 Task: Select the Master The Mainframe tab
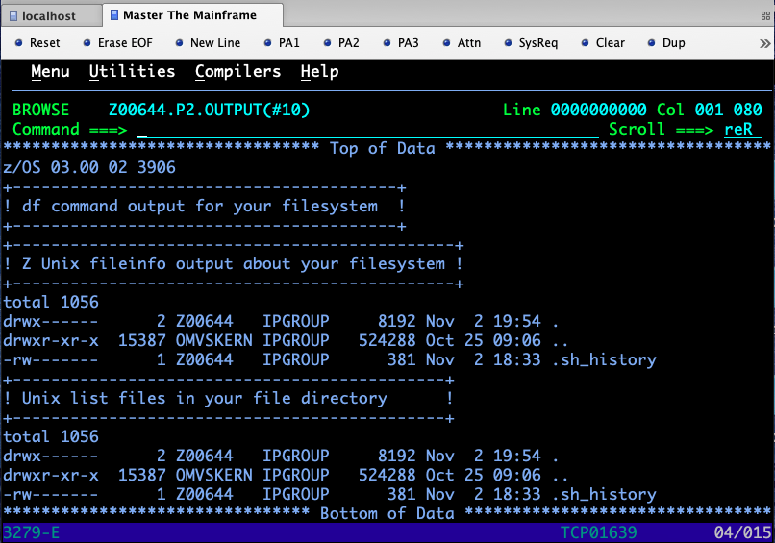click(190, 15)
